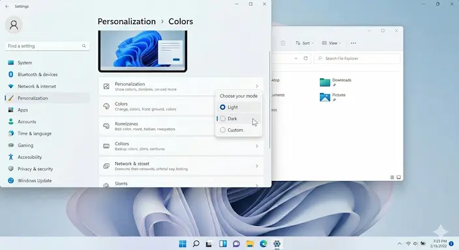Image resolution: width=459 pixels, height=250 pixels.
Task: Open the Chat app on the taskbar
Action: 236,243
